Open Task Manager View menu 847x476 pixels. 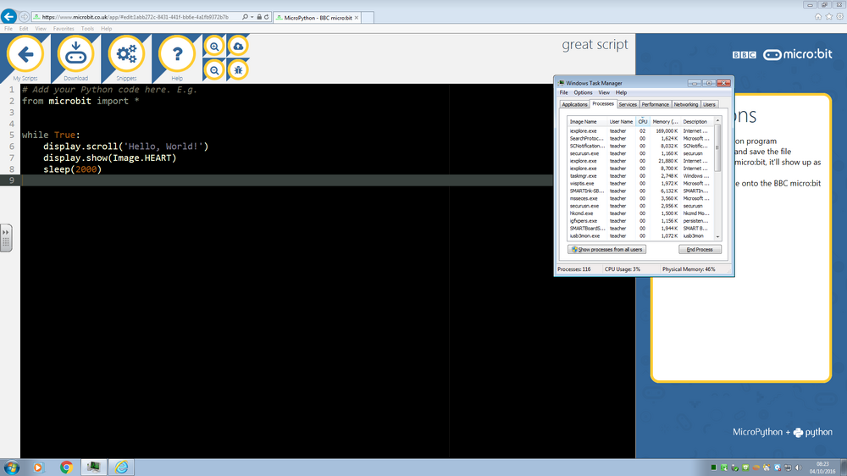604,93
